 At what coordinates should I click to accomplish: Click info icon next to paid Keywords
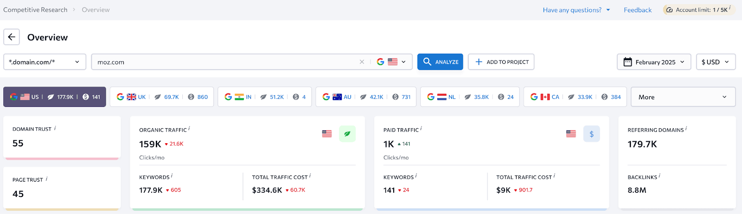[x=416, y=176]
